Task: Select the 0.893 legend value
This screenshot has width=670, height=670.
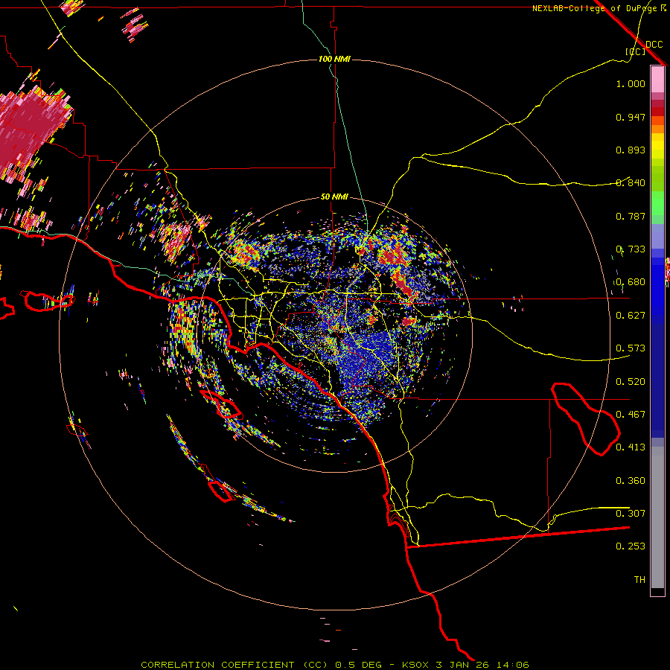Action: [x=631, y=150]
